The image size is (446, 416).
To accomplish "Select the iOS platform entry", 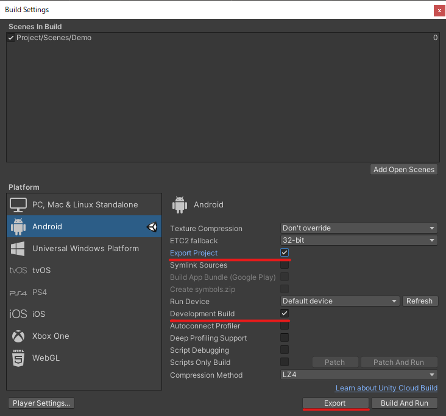I will 84,314.
